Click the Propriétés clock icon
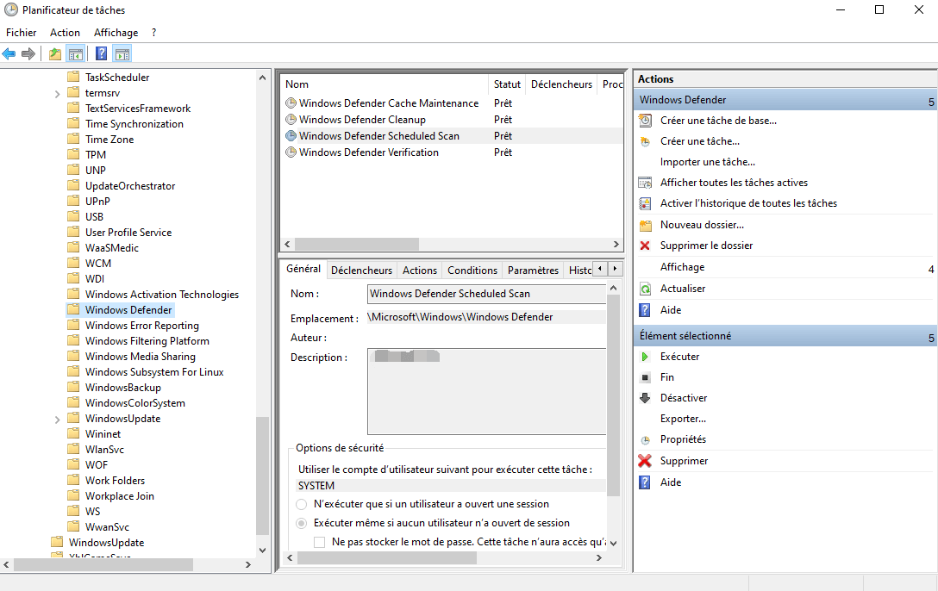 pyautogui.click(x=645, y=440)
